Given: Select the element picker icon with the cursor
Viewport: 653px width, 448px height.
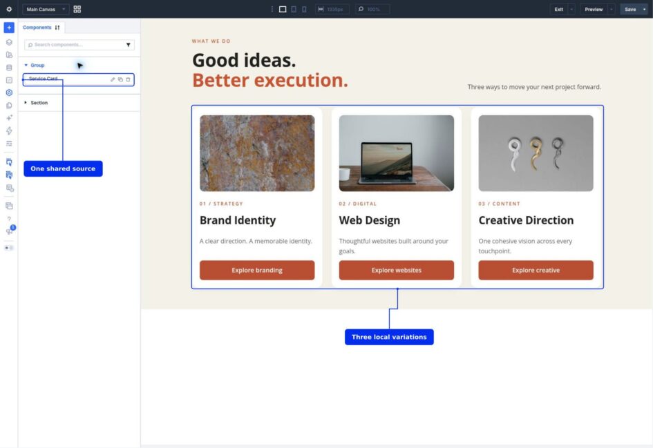Looking at the screenshot, I should coord(9,162).
